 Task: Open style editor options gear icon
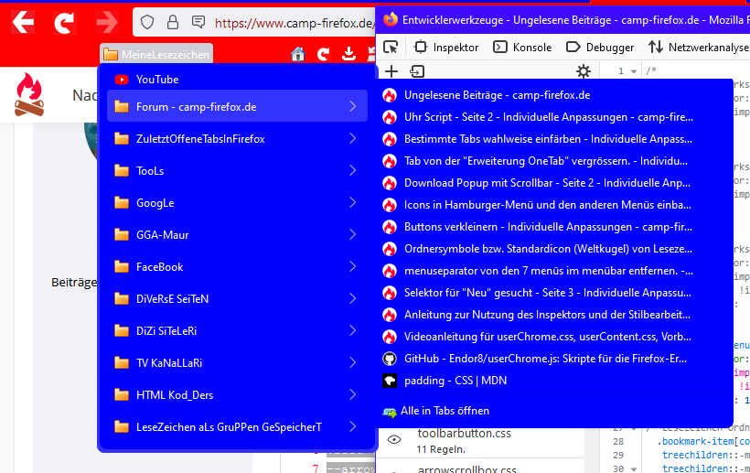(584, 71)
